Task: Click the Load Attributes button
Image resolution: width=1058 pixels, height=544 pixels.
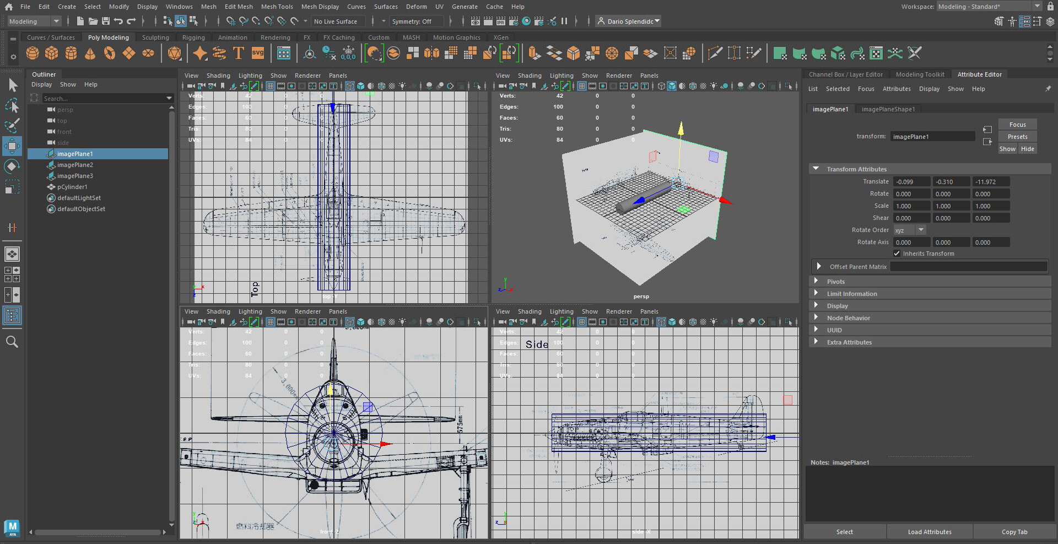Action: (929, 531)
